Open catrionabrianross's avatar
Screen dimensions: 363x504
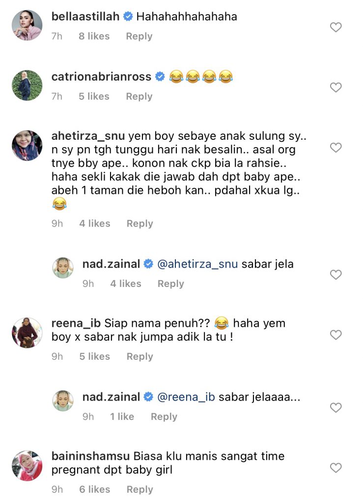click(27, 86)
